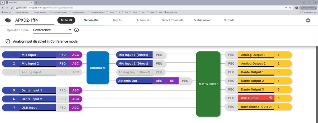The height and width of the screenshot is (123, 318).
Task: Bookmark this page with the star icon
Action: pos(290,8)
